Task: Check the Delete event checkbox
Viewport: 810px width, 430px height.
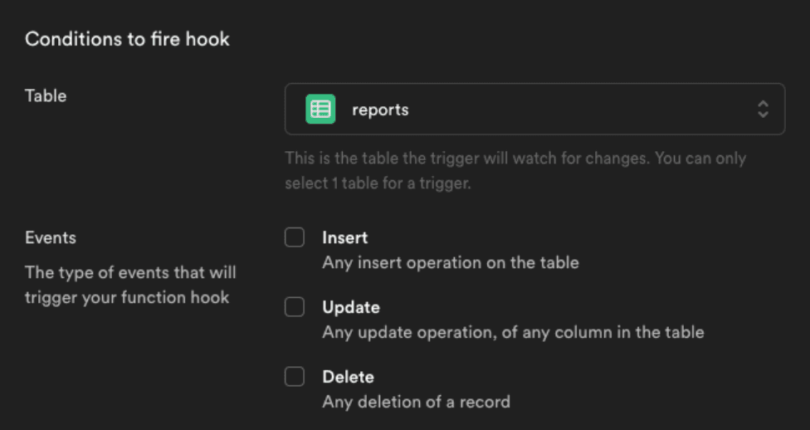Action: (295, 378)
